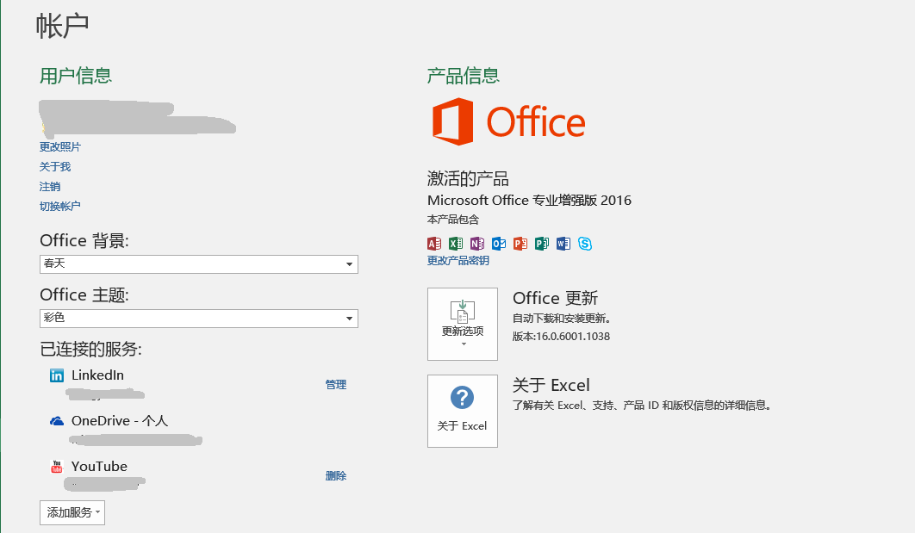The width and height of the screenshot is (915, 533).
Task: Click the 更改照片 link
Action: [60, 147]
